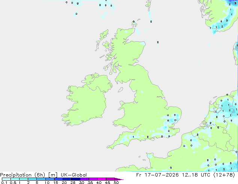Image resolution: width=238 pixels, height=184 pixels.
Task: Click the '10' legend scale label
Action: (47, 182)
